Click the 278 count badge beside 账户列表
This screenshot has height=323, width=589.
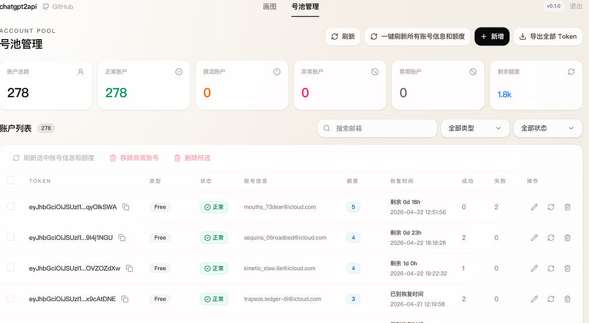point(46,128)
